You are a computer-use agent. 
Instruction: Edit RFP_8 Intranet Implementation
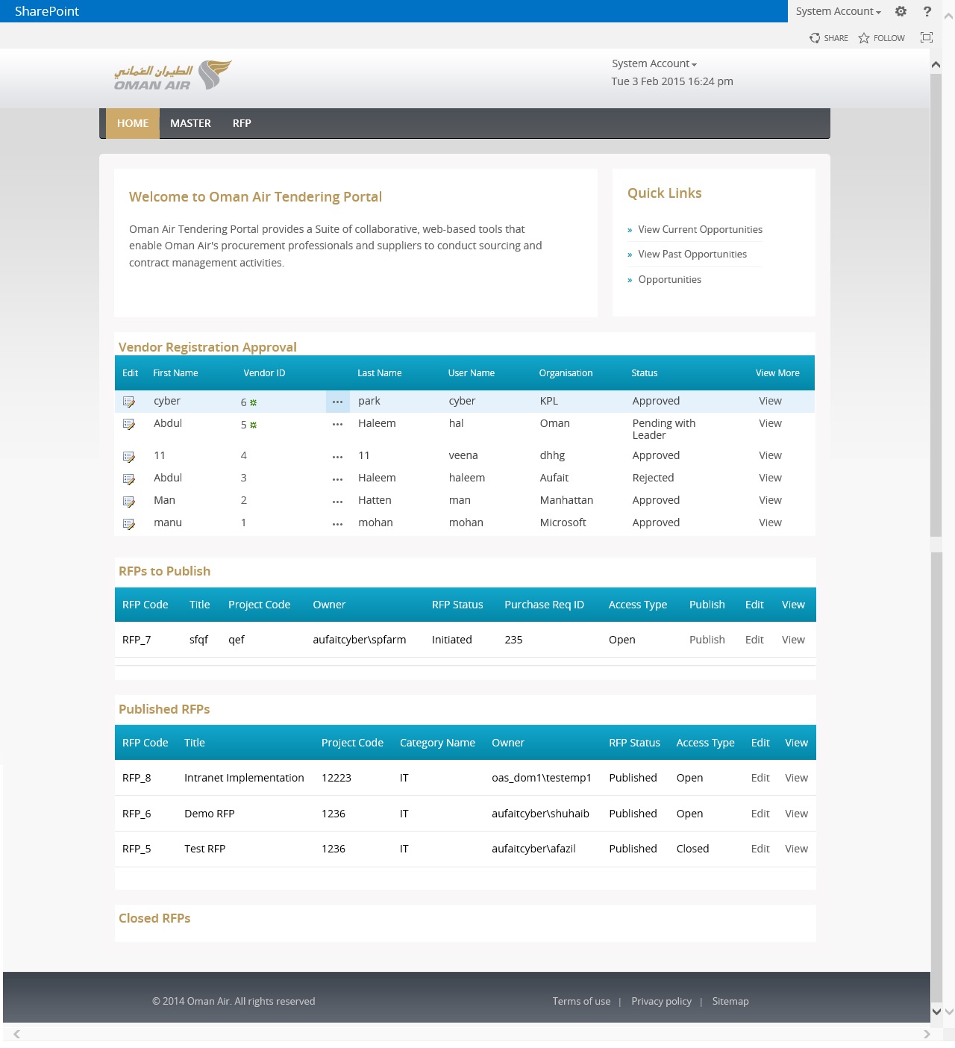pyautogui.click(x=760, y=778)
